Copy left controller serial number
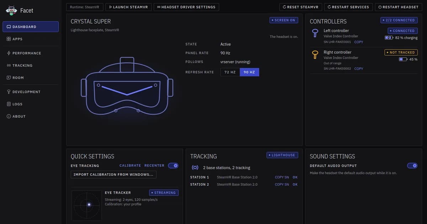 [x=359, y=42]
